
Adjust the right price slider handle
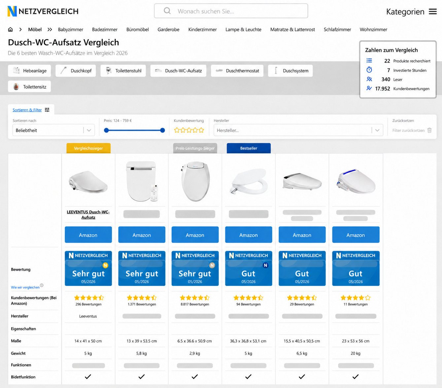[x=162, y=130]
